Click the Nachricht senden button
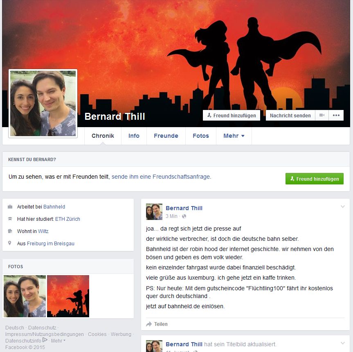This screenshot has width=353, height=352. [290, 115]
